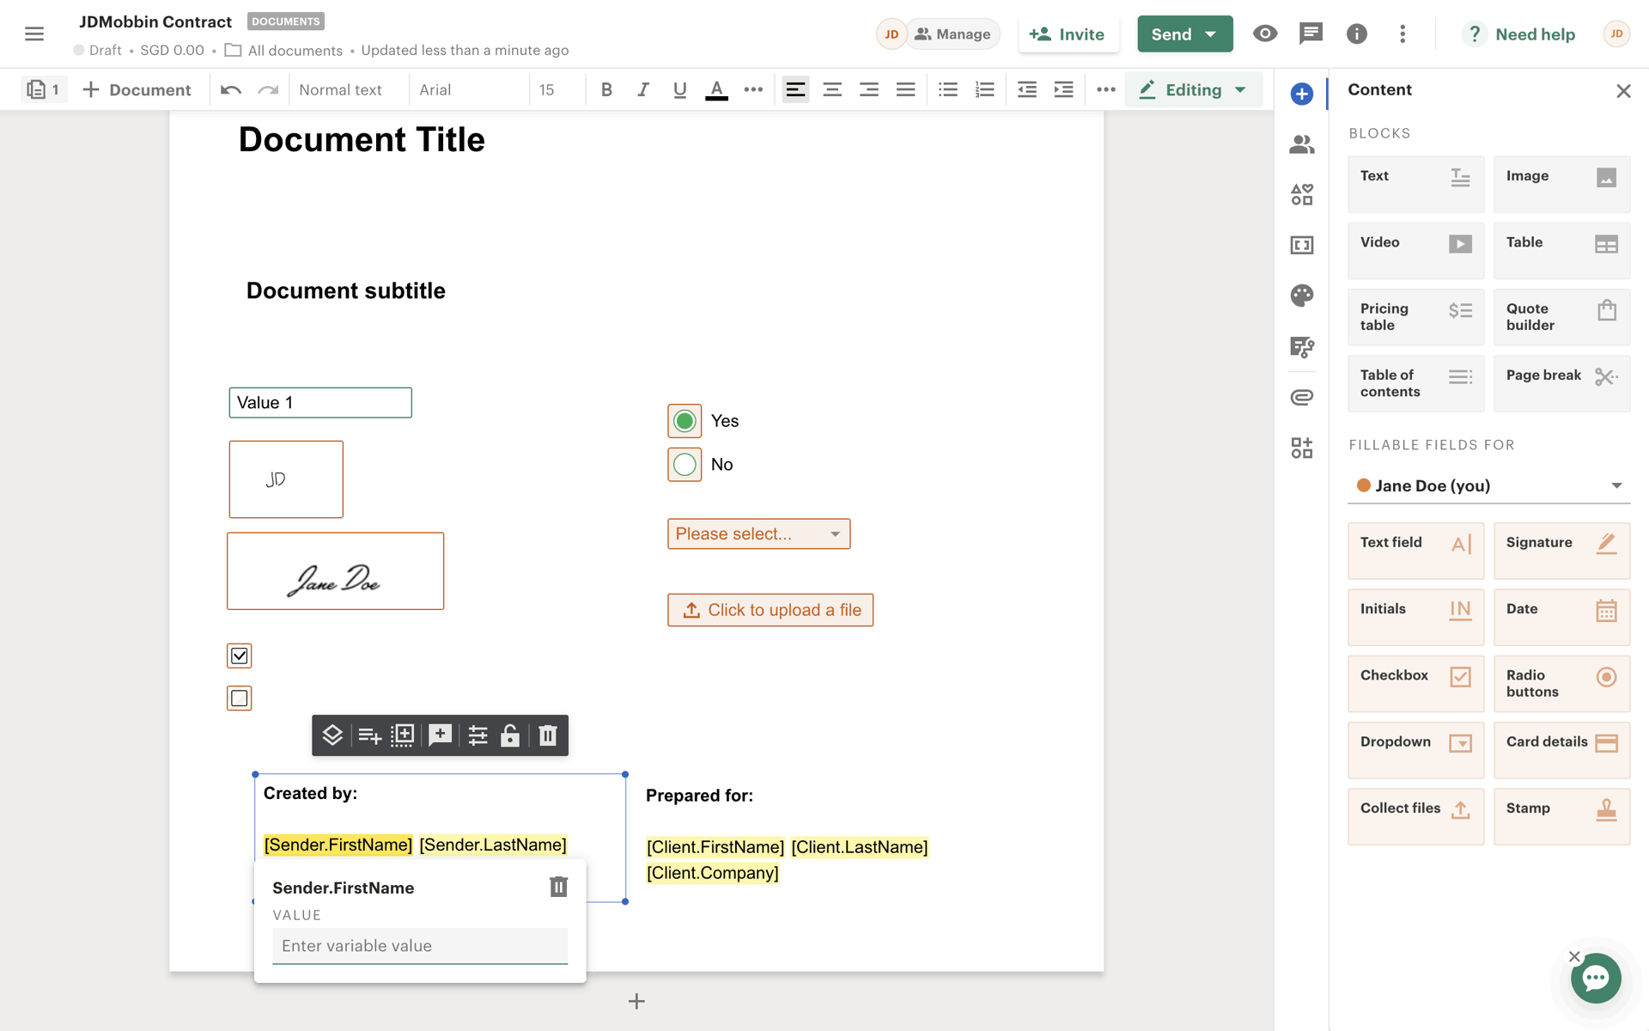This screenshot has width=1649, height=1031.
Task: Expand the Jane Doe recipient selector
Action: click(x=1489, y=485)
